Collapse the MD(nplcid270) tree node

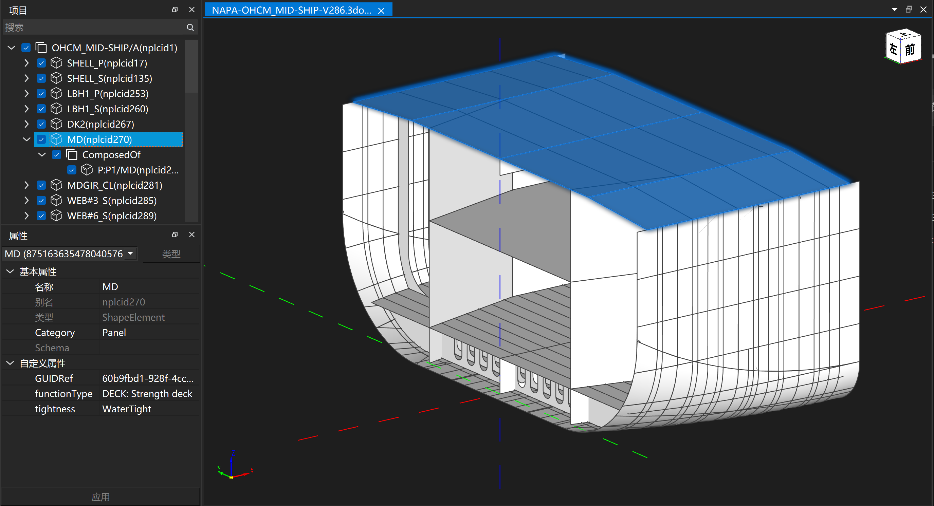(26, 139)
